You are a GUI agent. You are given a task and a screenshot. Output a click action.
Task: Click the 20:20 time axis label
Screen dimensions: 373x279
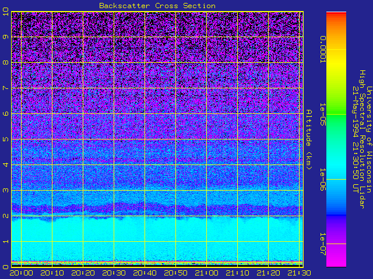click(83, 273)
